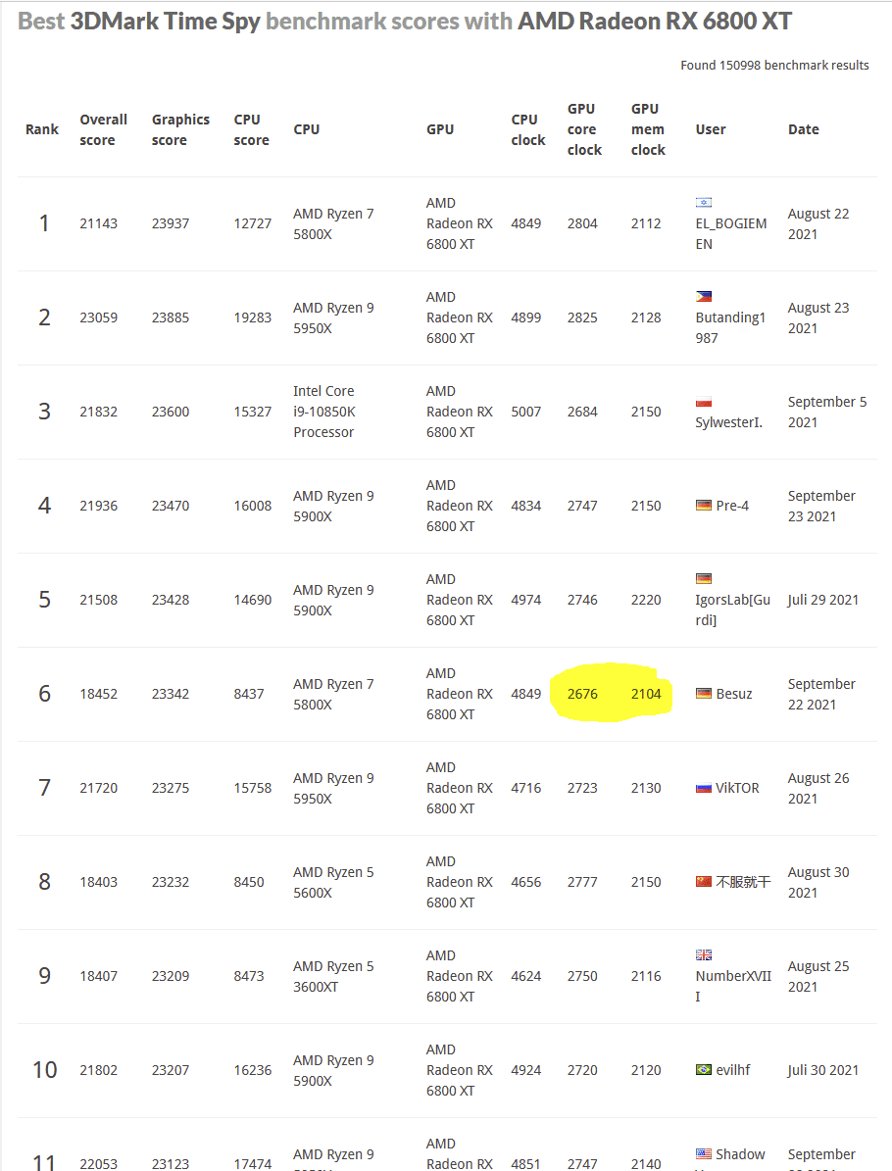This screenshot has height=1171, width=892.
Task: Click the Russian flag next to VikTOR
Action: [704, 788]
